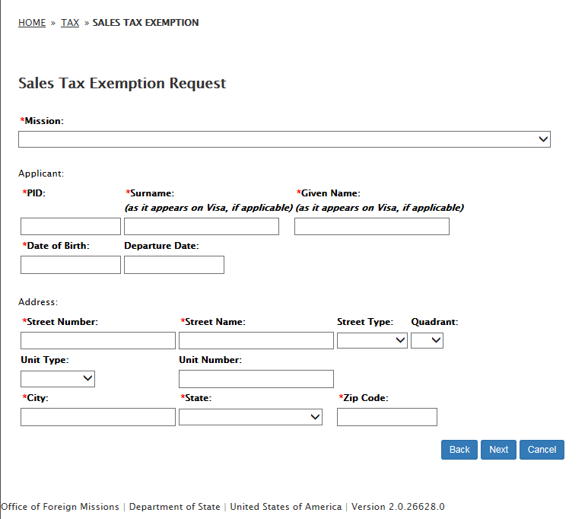Expand the State dropdown
Viewport: 588px width, 519px height.
pos(250,417)
